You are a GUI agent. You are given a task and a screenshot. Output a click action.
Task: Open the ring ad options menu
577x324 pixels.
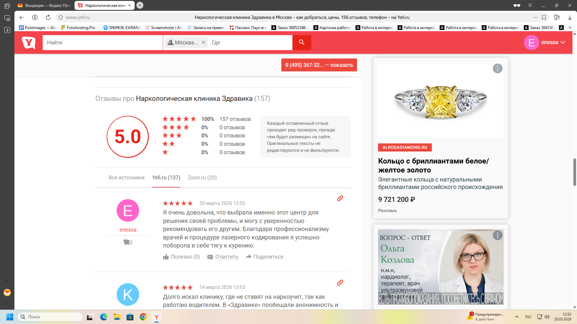(497, 68)
